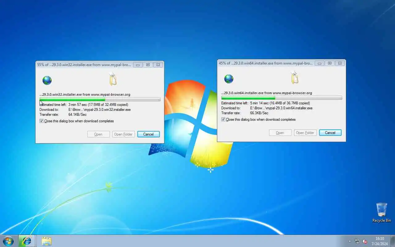
Task: Cancel the win64 installer download
Action: click(x=330, y=133)
